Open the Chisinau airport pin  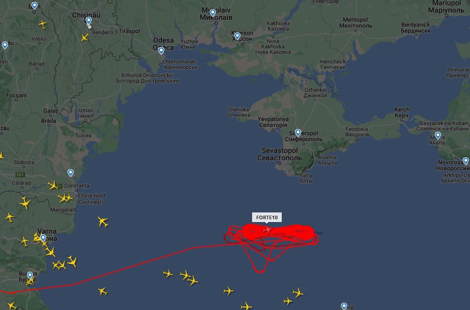pyautogui.click(x=89, y=21)
